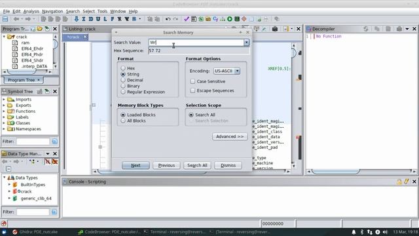
Task: Click the blue down-arrow navigation icon
Action: click(x=77, y=19)
